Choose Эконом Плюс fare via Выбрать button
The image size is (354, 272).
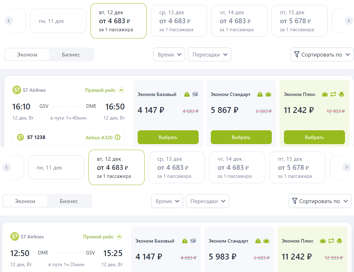[x=314, y=137]
